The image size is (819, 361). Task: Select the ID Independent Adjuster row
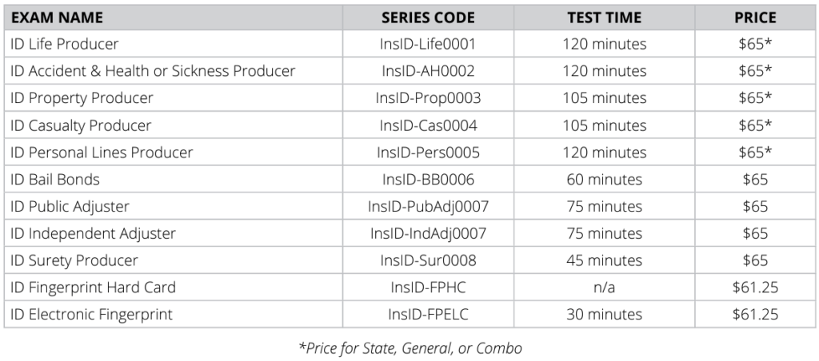pyautogui.click(x=93, y=234)
